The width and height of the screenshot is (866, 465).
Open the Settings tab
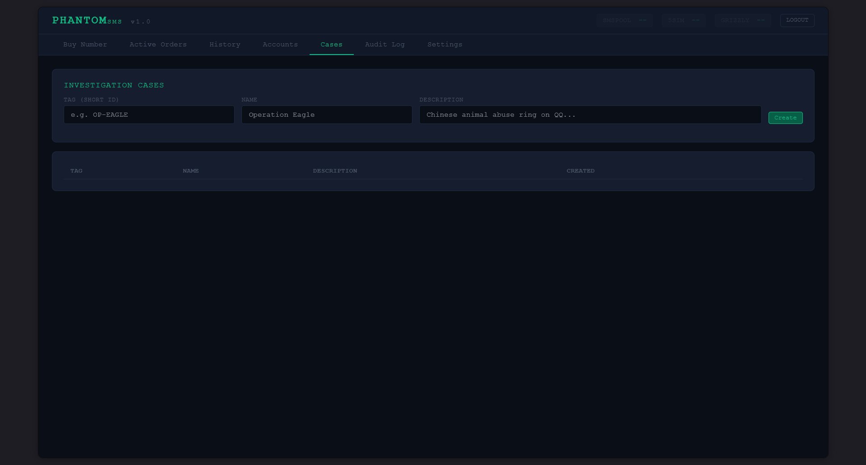pyautogui.click(x=445, y=45)
